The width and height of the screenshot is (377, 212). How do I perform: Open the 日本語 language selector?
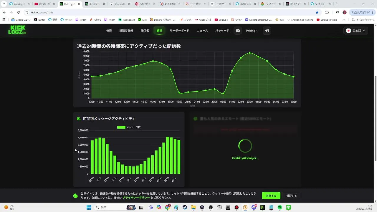(x=356, y=31)
